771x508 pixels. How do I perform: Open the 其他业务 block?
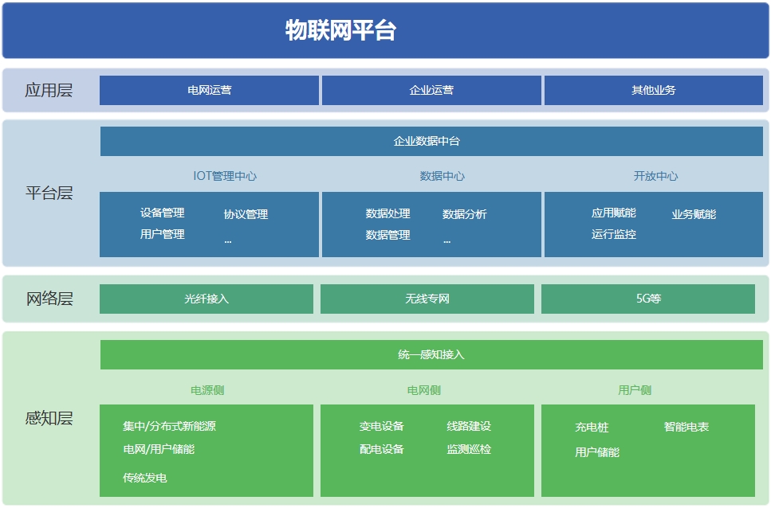coord(653,90)
